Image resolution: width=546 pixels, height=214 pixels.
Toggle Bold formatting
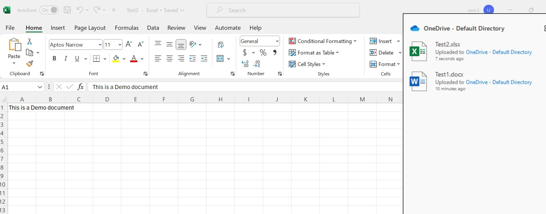[x=54, y=58]
